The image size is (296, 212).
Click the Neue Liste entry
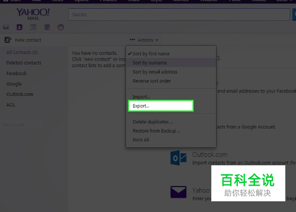13,125
